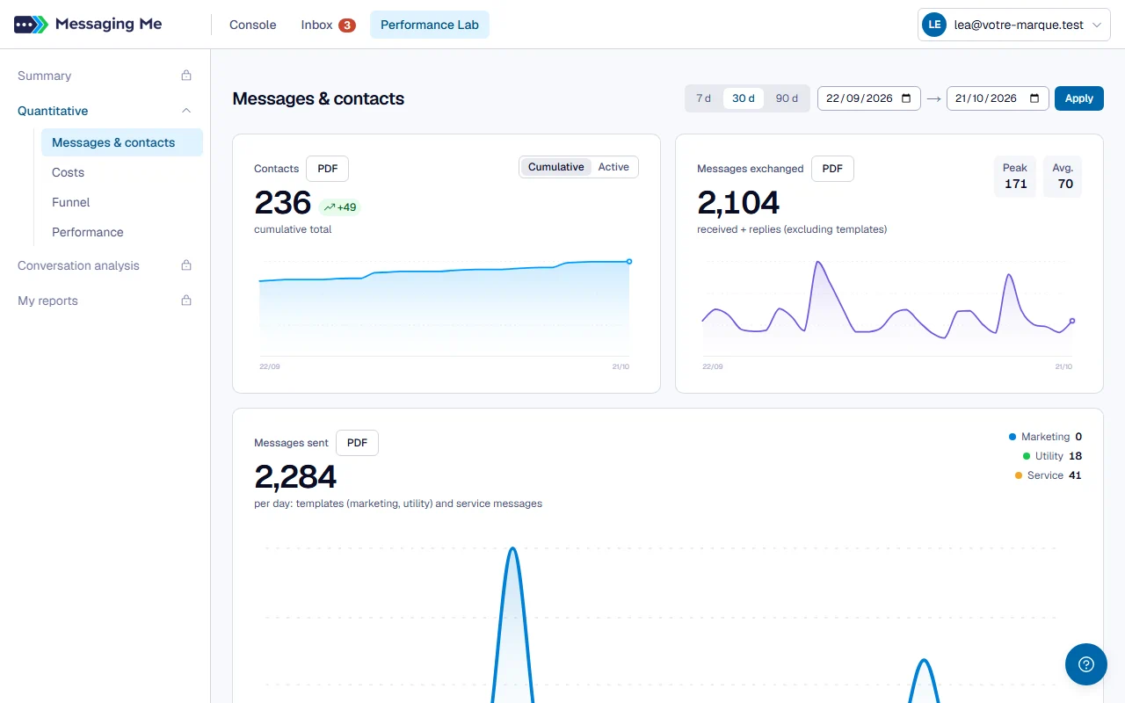Click the lock icon beside Conversation analysis
1125x703 pixels.
click(x=186, y=265)
